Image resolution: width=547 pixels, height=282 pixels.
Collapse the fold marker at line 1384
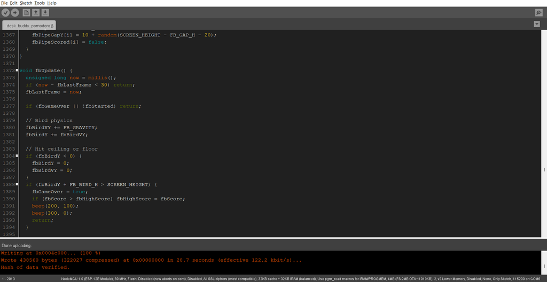click(x=17, y=156)
